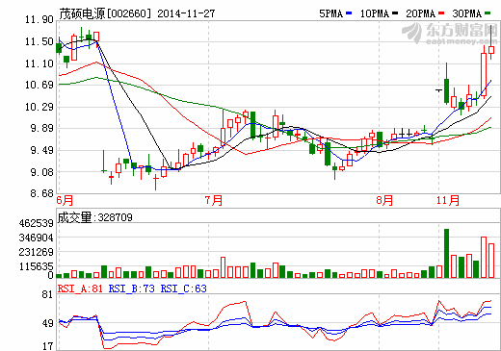Click the 20PMA legend label
Viewport: 501px width, 351px height.
[420, 13]
